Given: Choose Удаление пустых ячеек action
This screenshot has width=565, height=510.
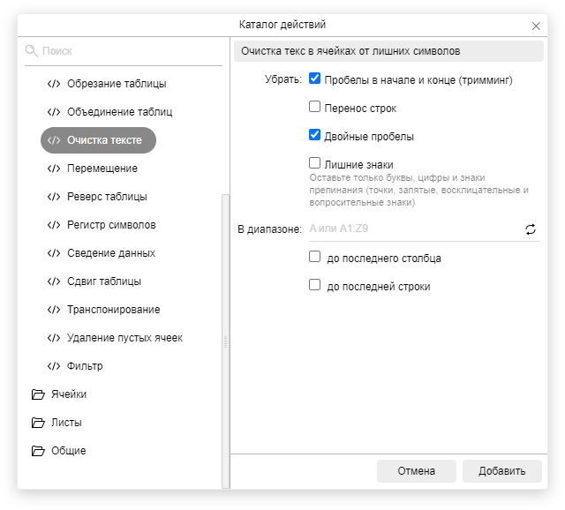Looking at the screenshot, I should coord(124,338).
